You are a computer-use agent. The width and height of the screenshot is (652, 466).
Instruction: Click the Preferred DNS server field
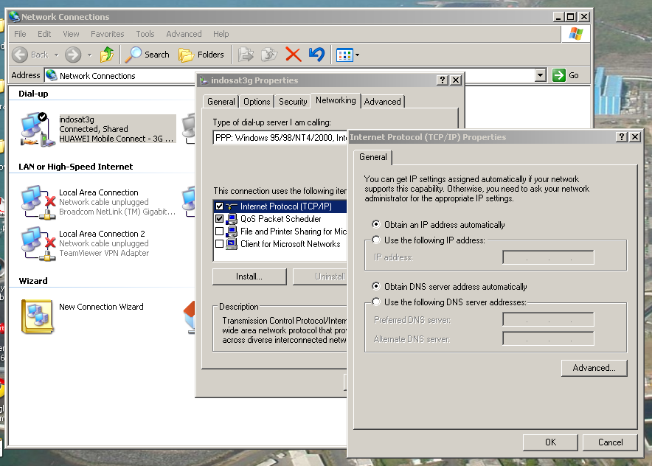548,320
